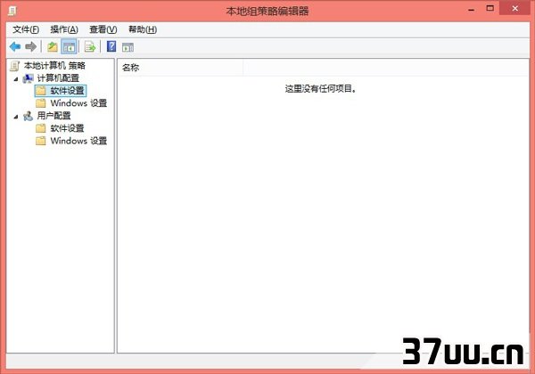Image resolution: width=535 pixels, height=374 pixels.
Task: Open the 帮助(H) menu
Action: pyautogui.click(x=143, y=29)
